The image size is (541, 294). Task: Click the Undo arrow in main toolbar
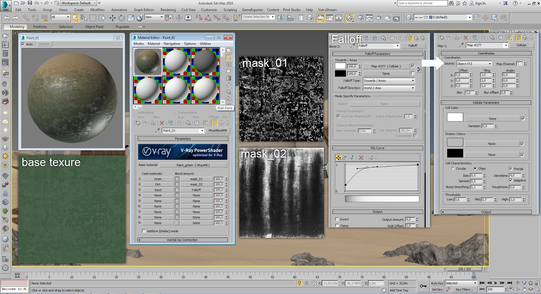[x=6, y=18]
